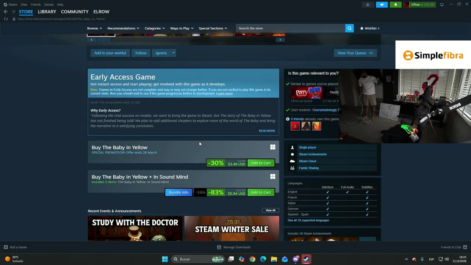Click the Ignore button
The image size is (471, 265).
161,53
